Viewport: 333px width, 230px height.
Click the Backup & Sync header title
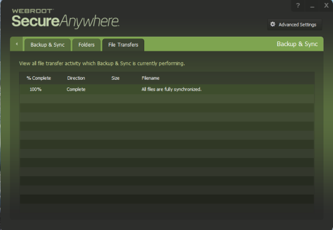(297, 44)
